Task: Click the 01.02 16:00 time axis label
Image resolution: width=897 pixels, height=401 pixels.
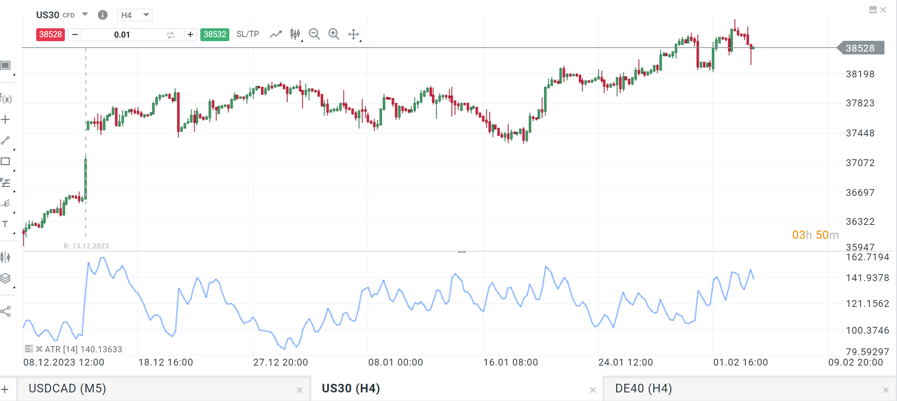Action: point(741,362)
